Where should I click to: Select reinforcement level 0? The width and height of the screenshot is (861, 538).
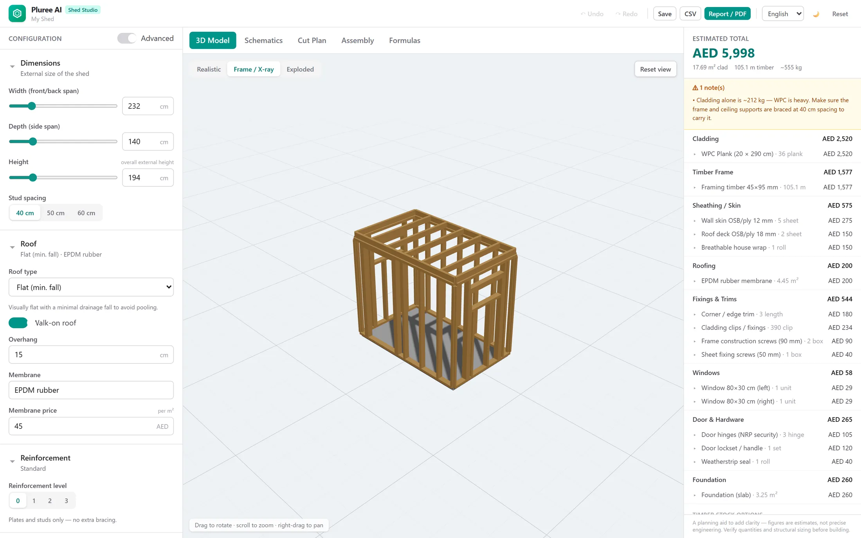(18, 501)
